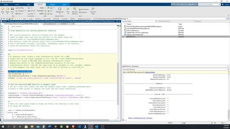
Task: Click the Back arrow in the address bar
Action: [x=1, y=19]
